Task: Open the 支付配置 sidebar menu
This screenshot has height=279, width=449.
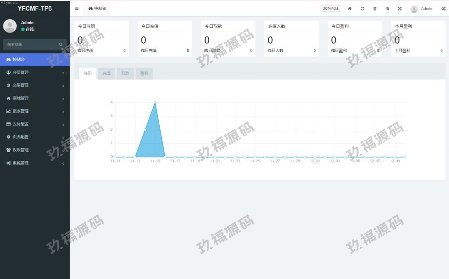Action: coord(35,124)
